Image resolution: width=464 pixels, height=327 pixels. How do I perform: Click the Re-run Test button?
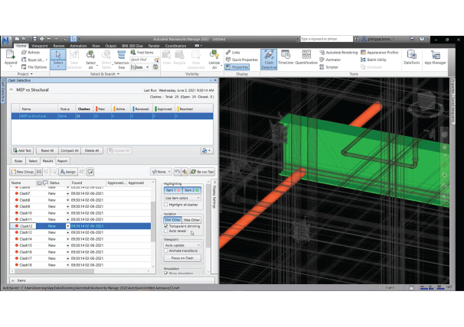point(202,172)
